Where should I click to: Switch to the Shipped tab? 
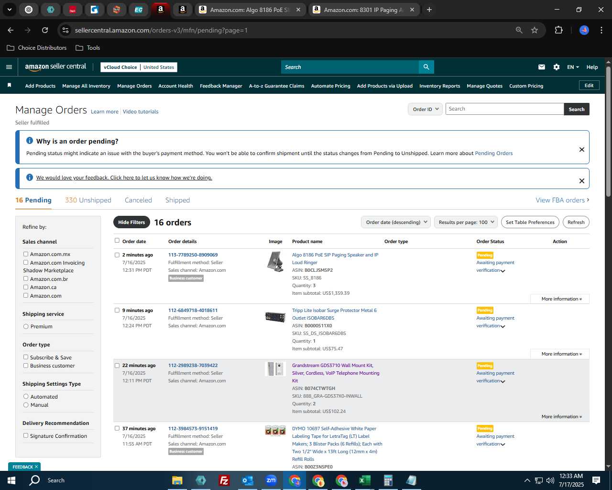click(x=177, y=200)
